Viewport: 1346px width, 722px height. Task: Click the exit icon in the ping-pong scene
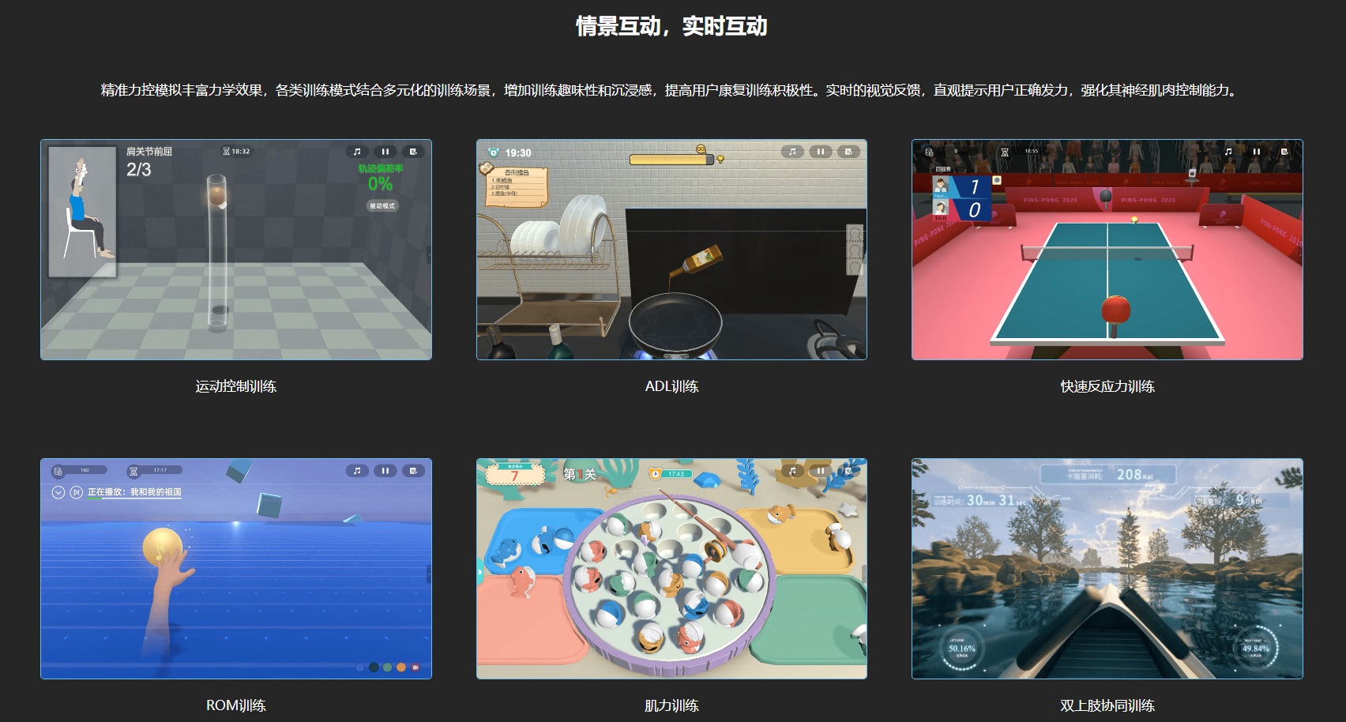tap(1284, 152)
